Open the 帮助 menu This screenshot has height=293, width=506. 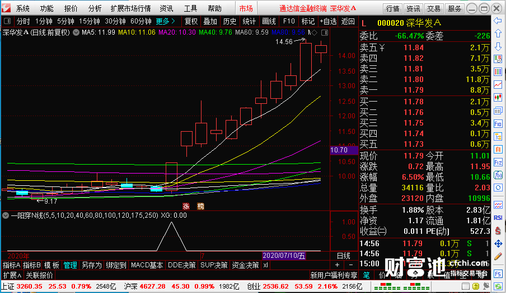[214, 8]
